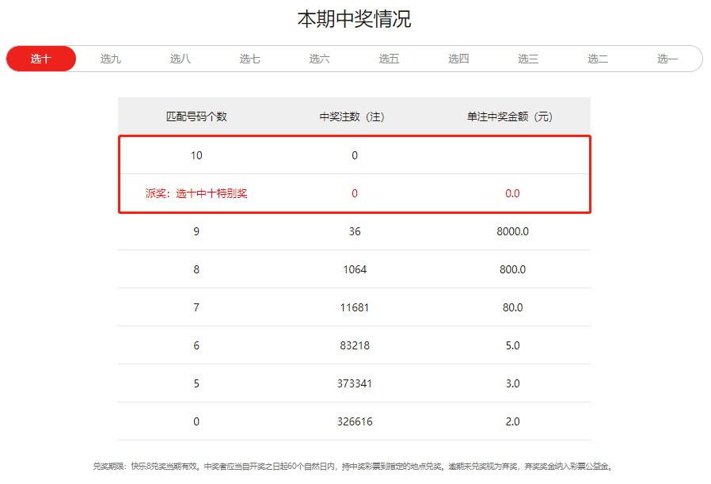Choose the 选六 tab
The width and height of the screenshot is (711, 484).
coord(319,59)
